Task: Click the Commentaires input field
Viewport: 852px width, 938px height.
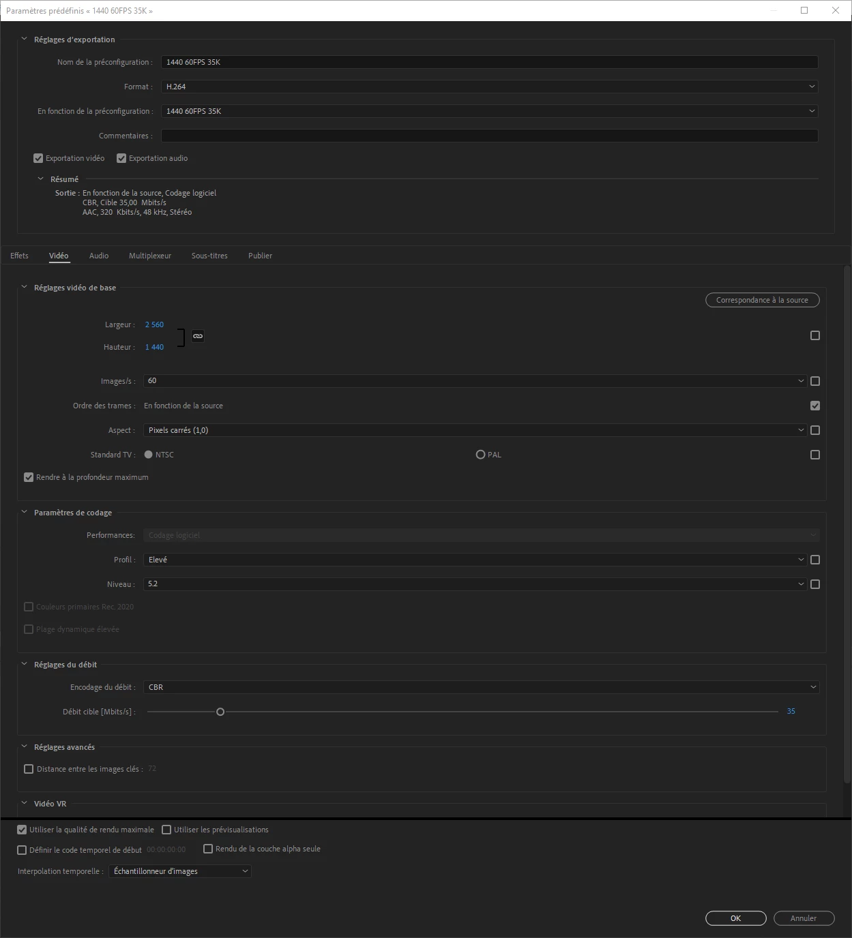Action: (x=489, y=136)
